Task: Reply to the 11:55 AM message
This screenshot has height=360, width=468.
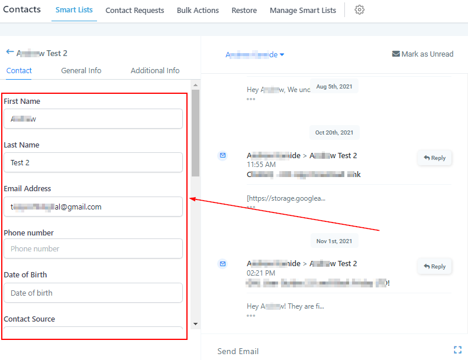Action: [x=435, y=158]
